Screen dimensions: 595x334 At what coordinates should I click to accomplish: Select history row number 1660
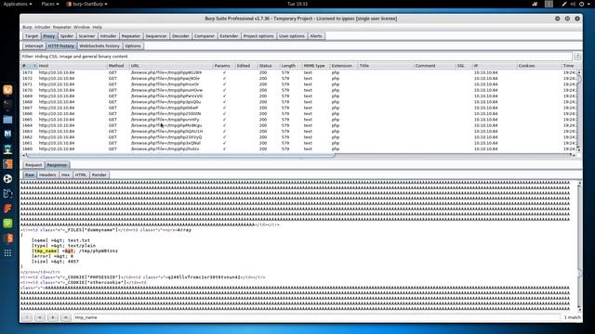pos(298,148)
